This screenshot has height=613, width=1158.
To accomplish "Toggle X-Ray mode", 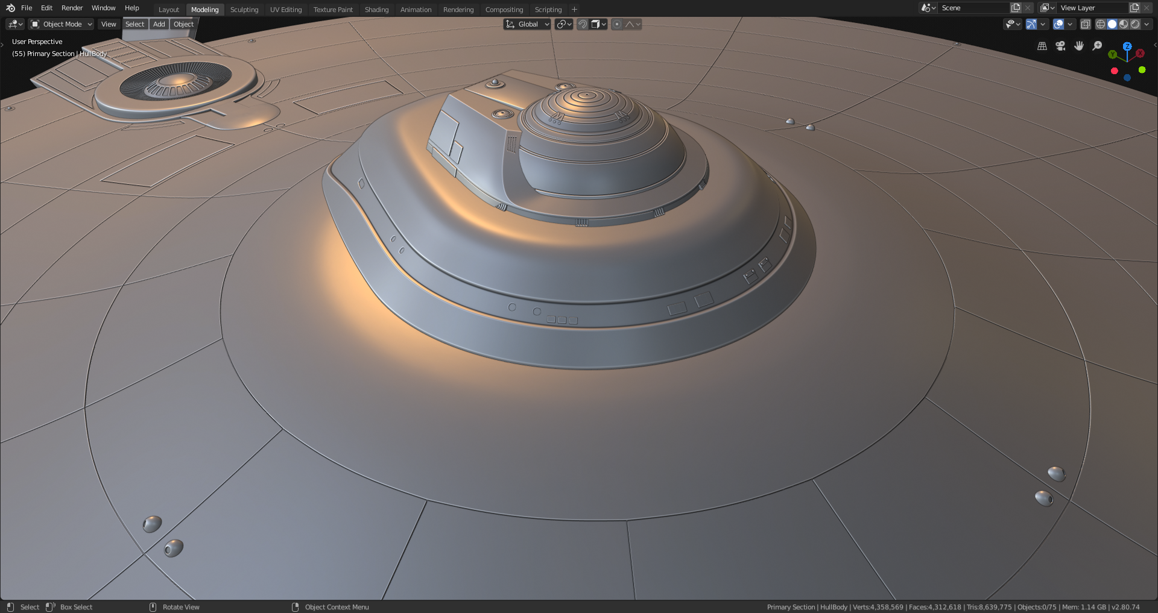I will pyautogui.click(x=1085, y=24).
